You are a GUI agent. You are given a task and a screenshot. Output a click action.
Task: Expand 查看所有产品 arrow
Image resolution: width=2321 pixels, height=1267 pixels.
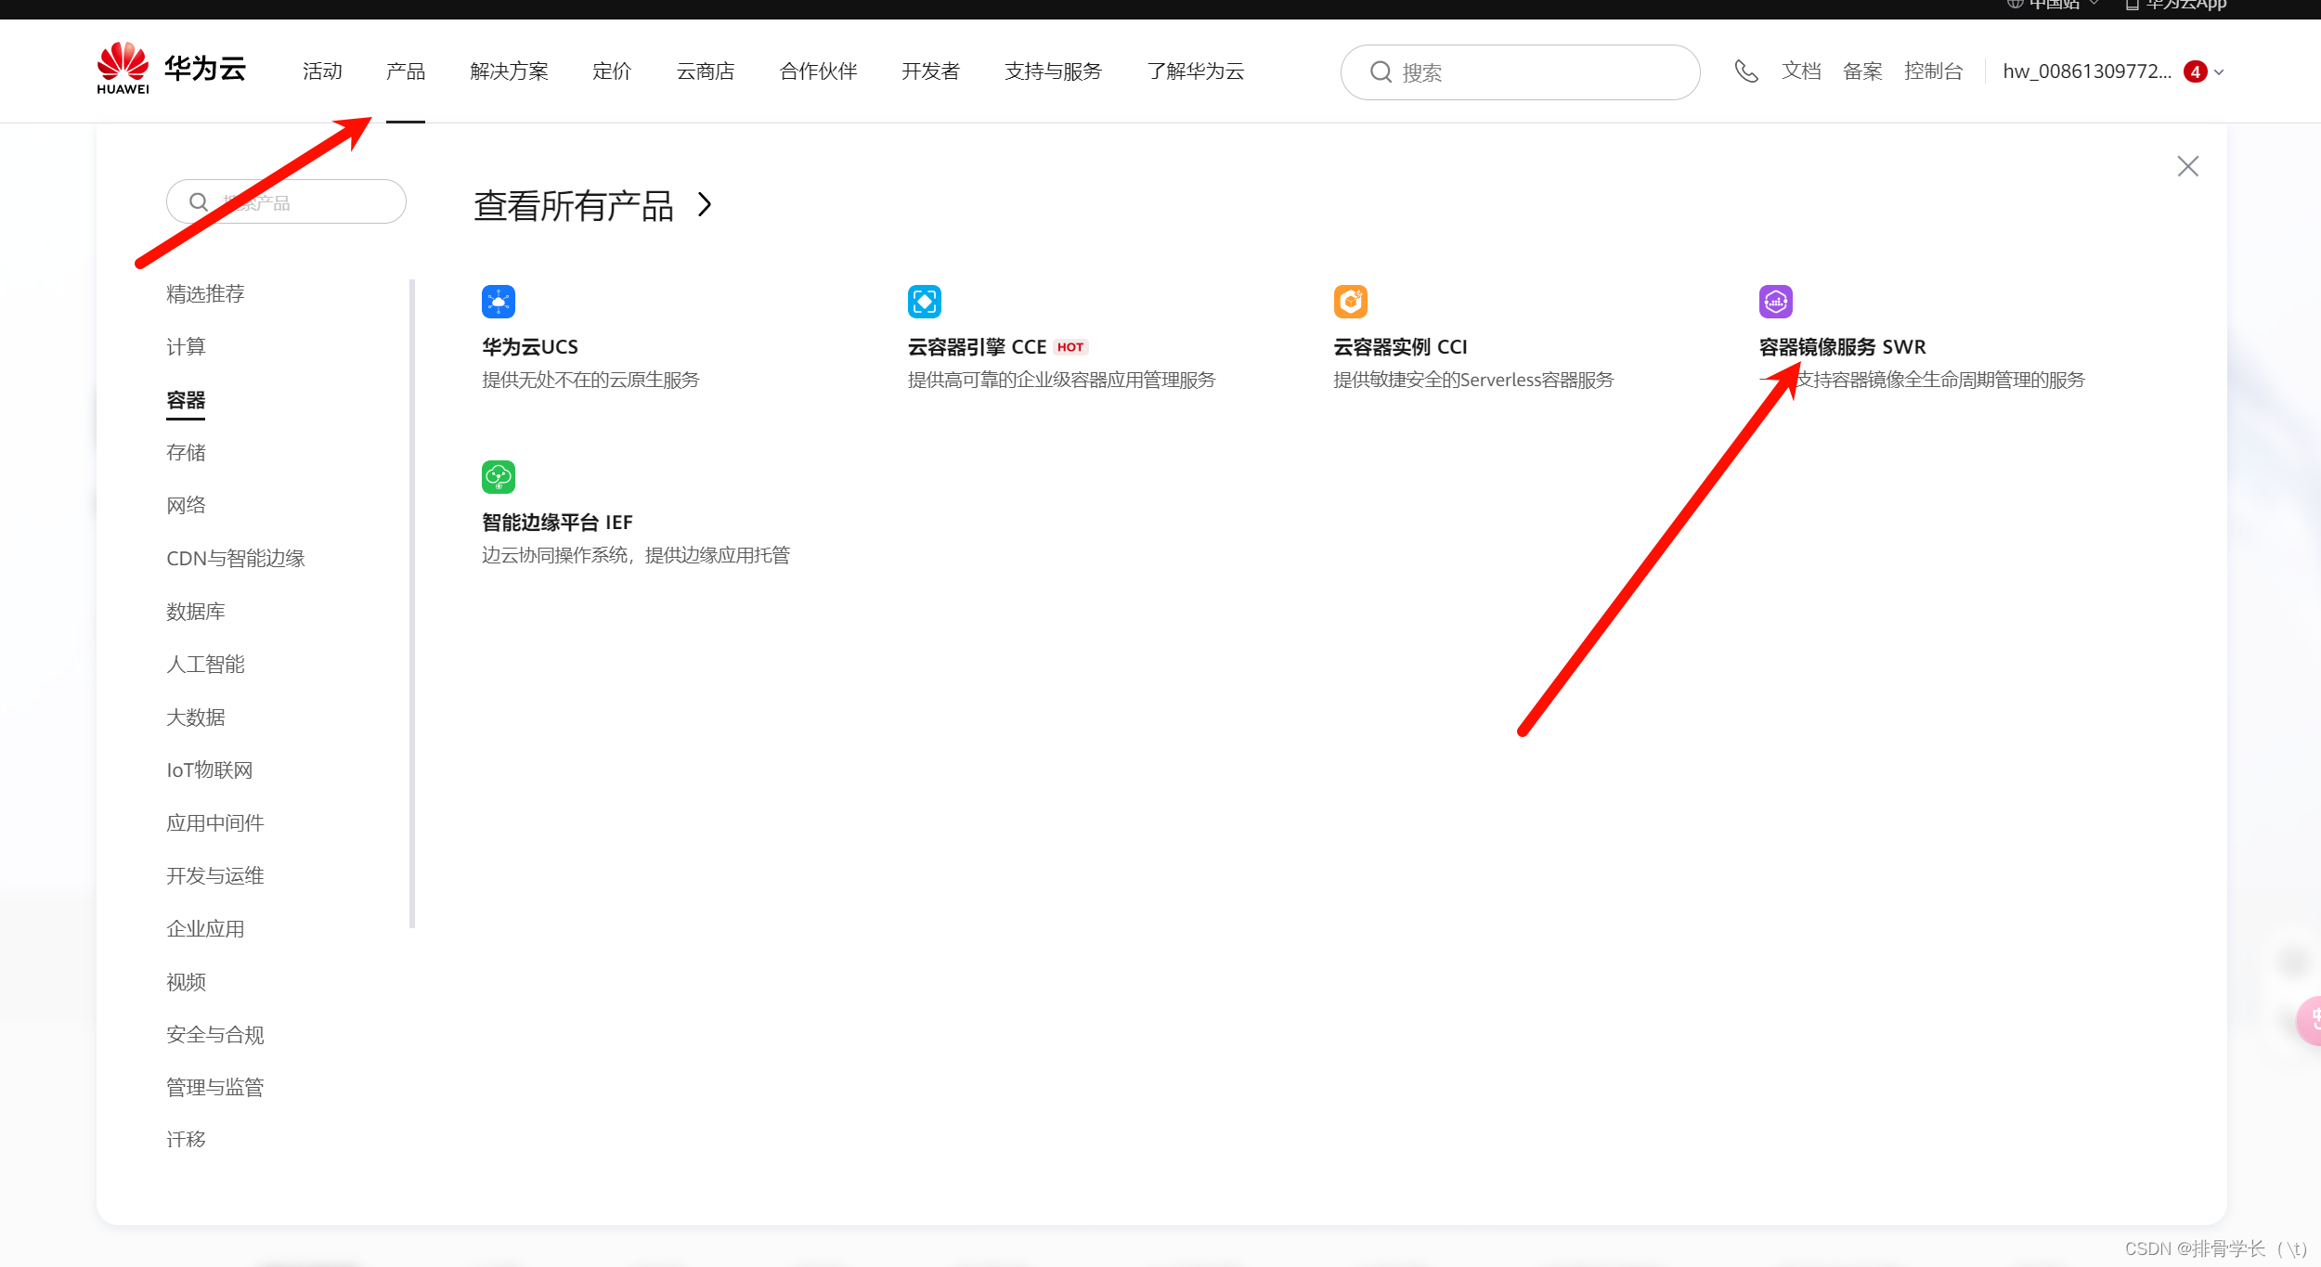(706, 204)
